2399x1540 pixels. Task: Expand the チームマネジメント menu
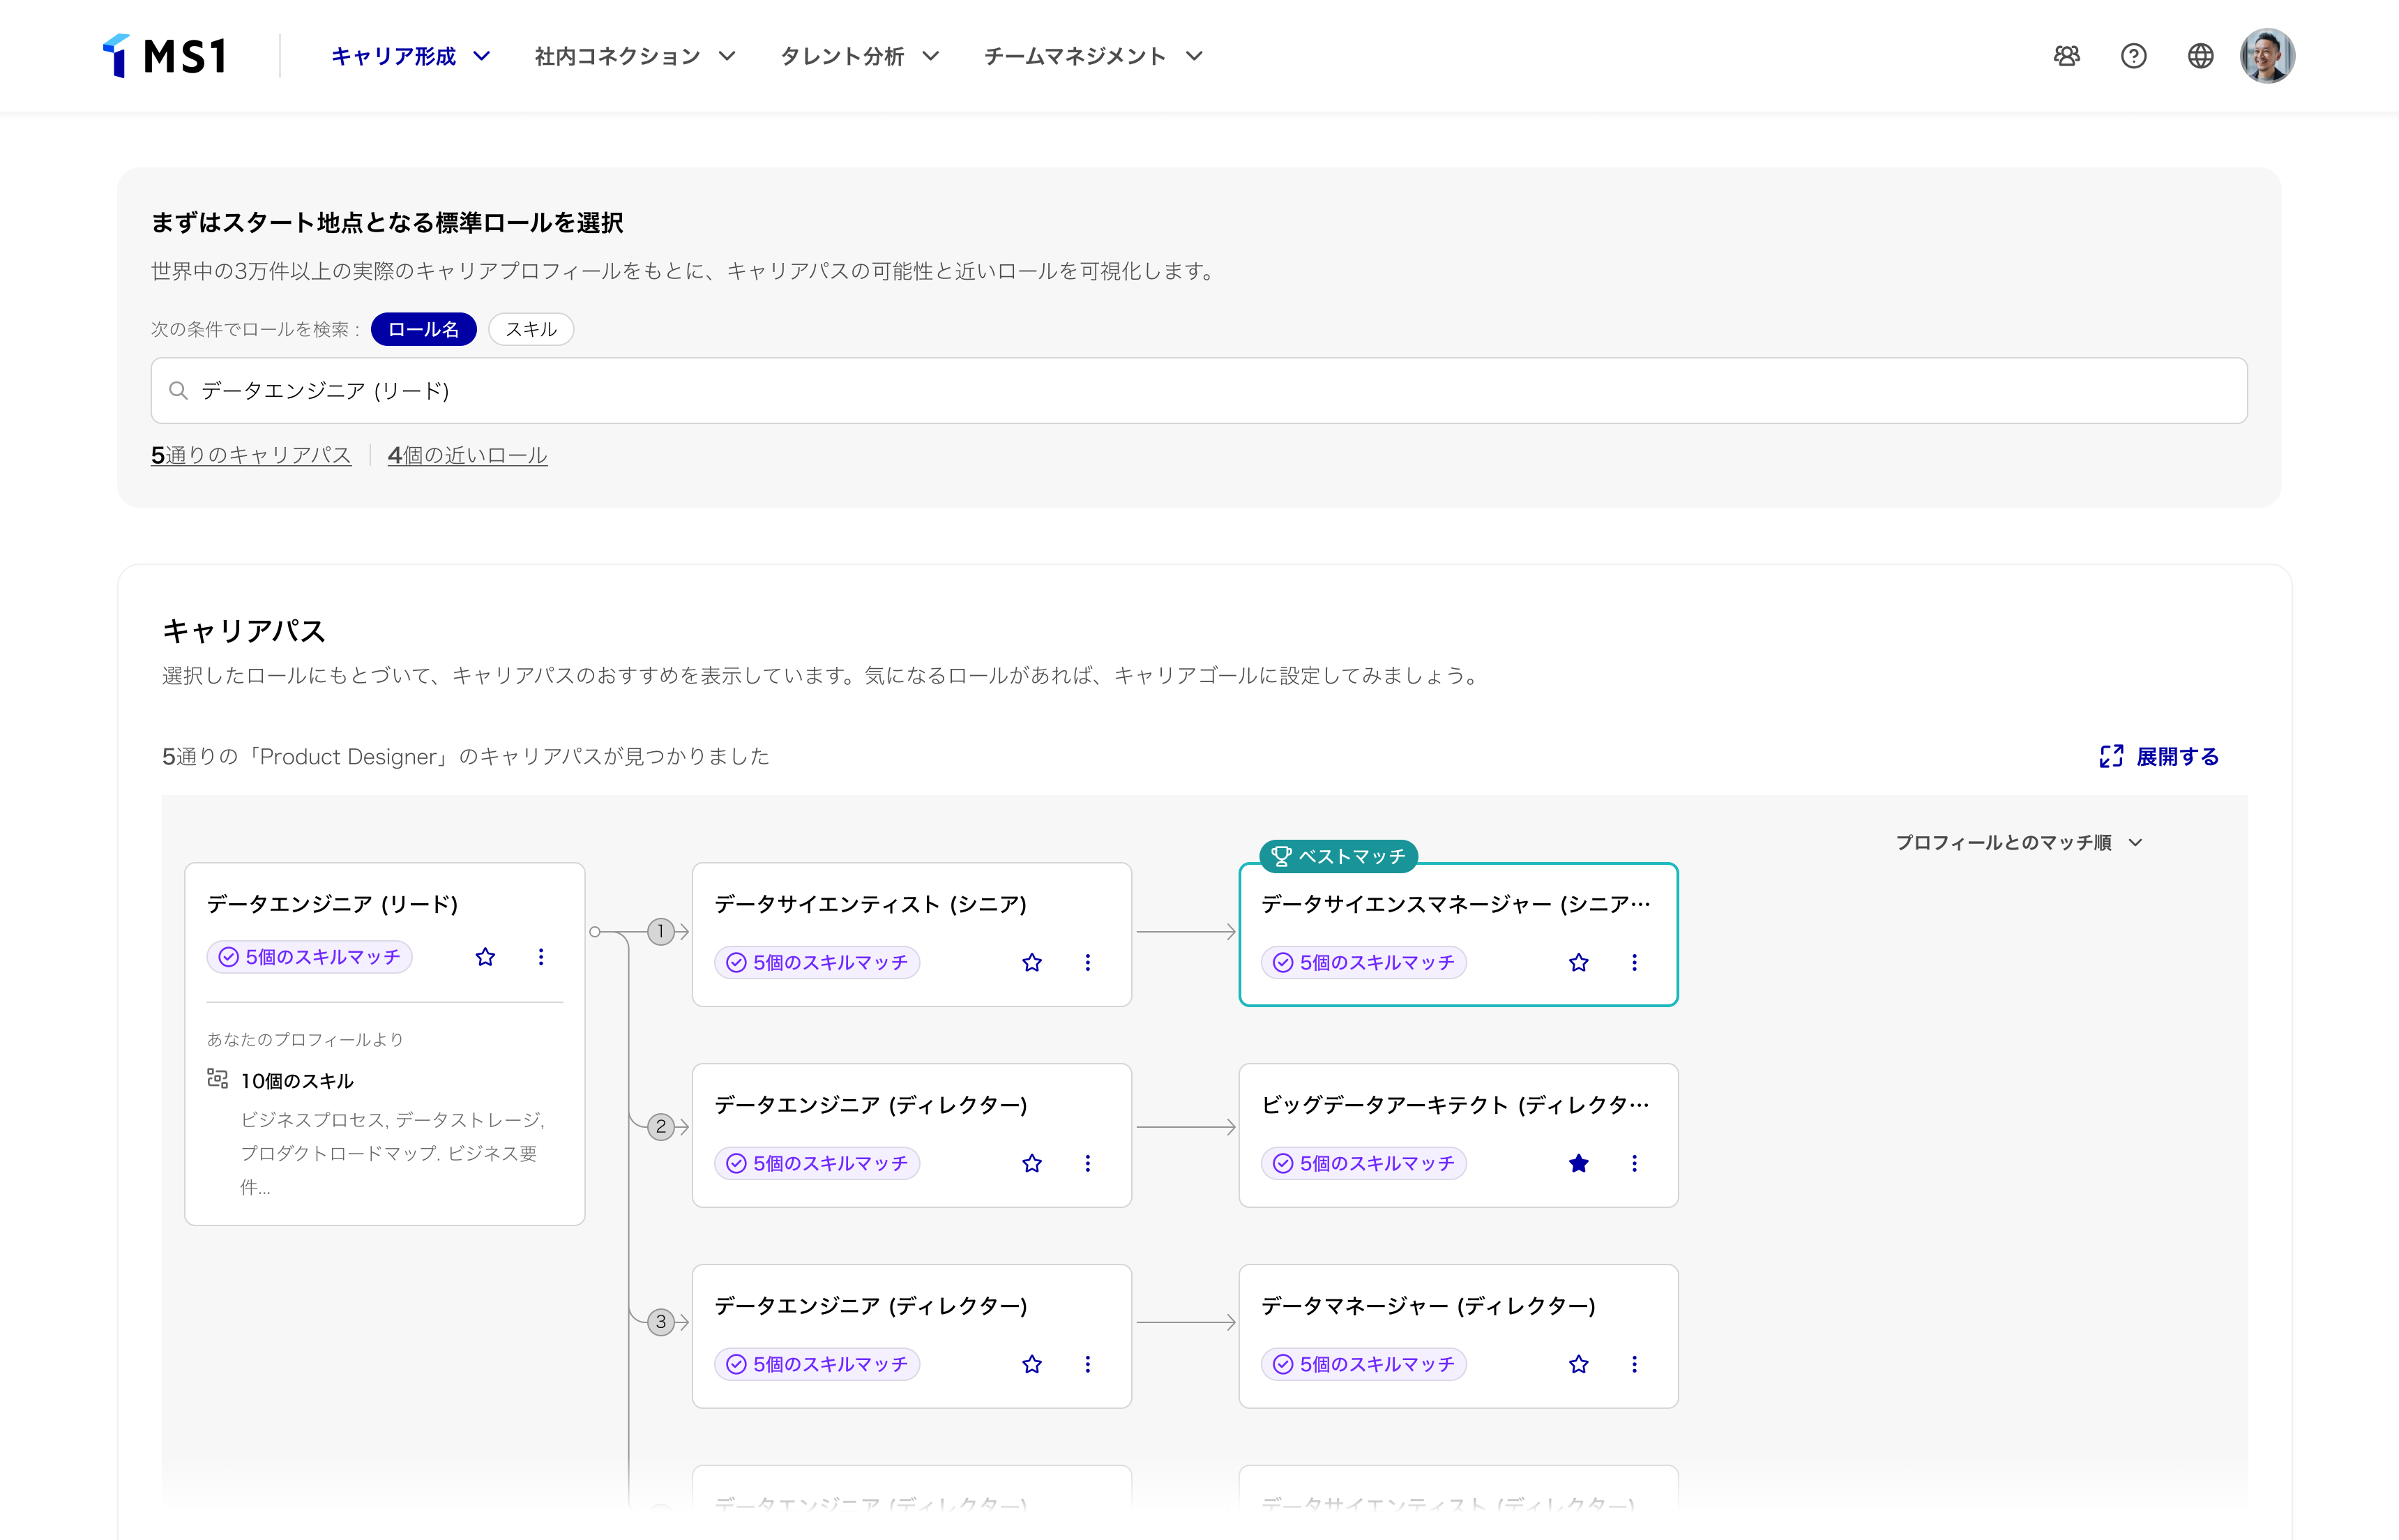1093,56
